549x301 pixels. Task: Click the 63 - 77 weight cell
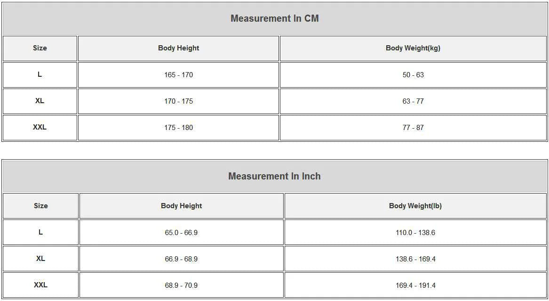[413, 101]
